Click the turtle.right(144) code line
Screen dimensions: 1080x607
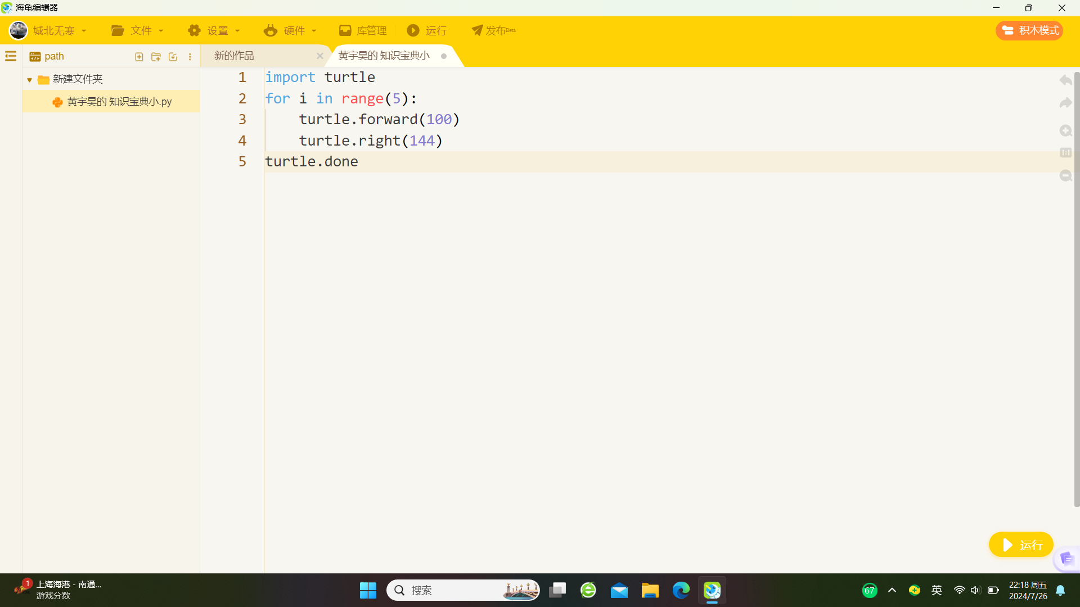pos(371,141)
